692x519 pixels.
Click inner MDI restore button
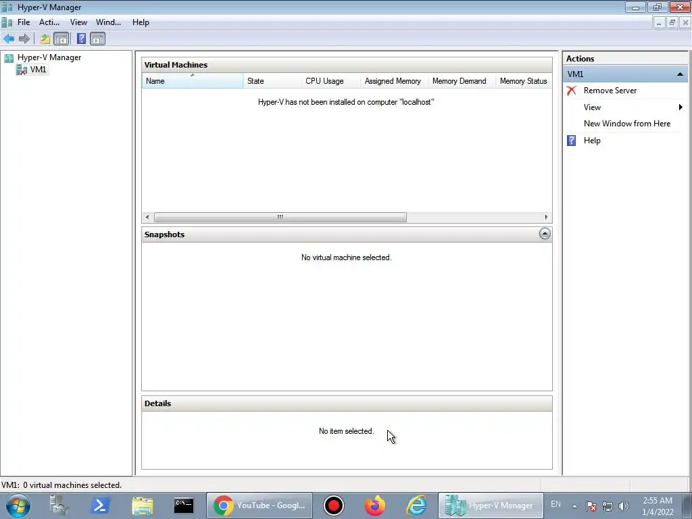tap(672, 22)
